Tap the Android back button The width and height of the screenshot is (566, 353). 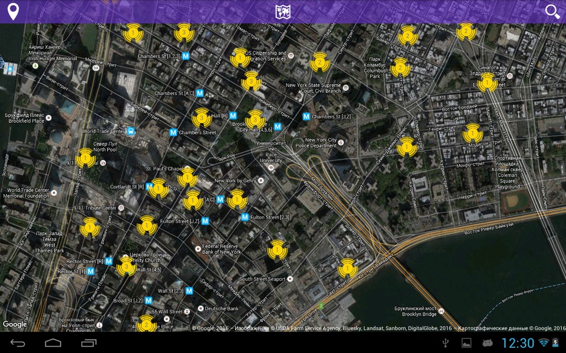17,342
